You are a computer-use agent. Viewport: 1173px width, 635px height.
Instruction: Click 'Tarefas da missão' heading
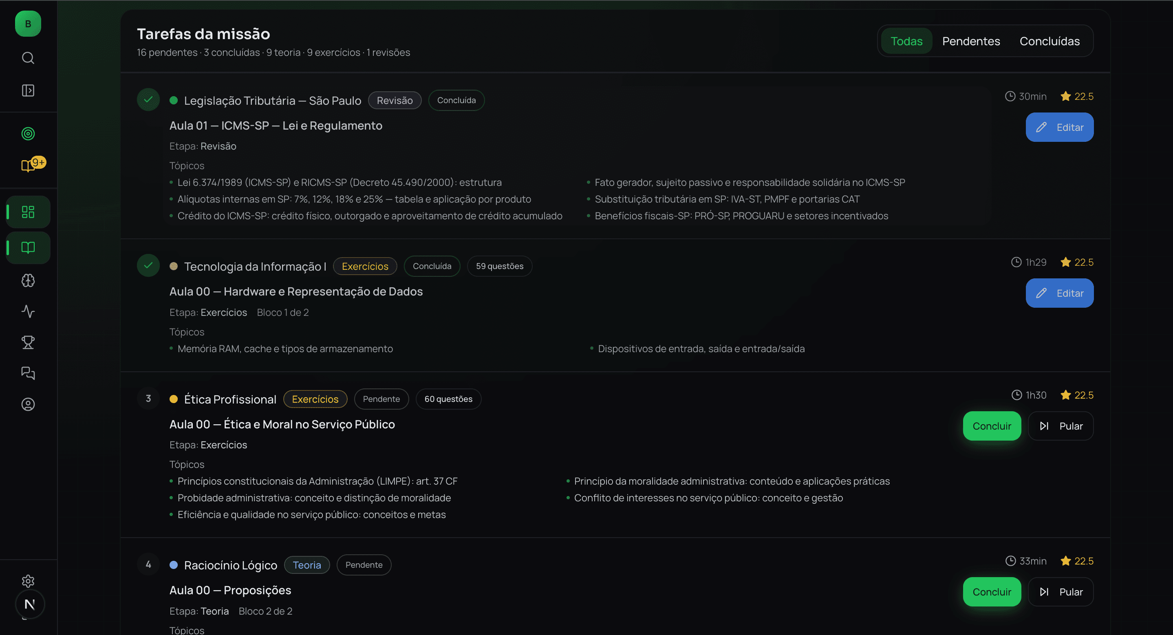[203, 34]
